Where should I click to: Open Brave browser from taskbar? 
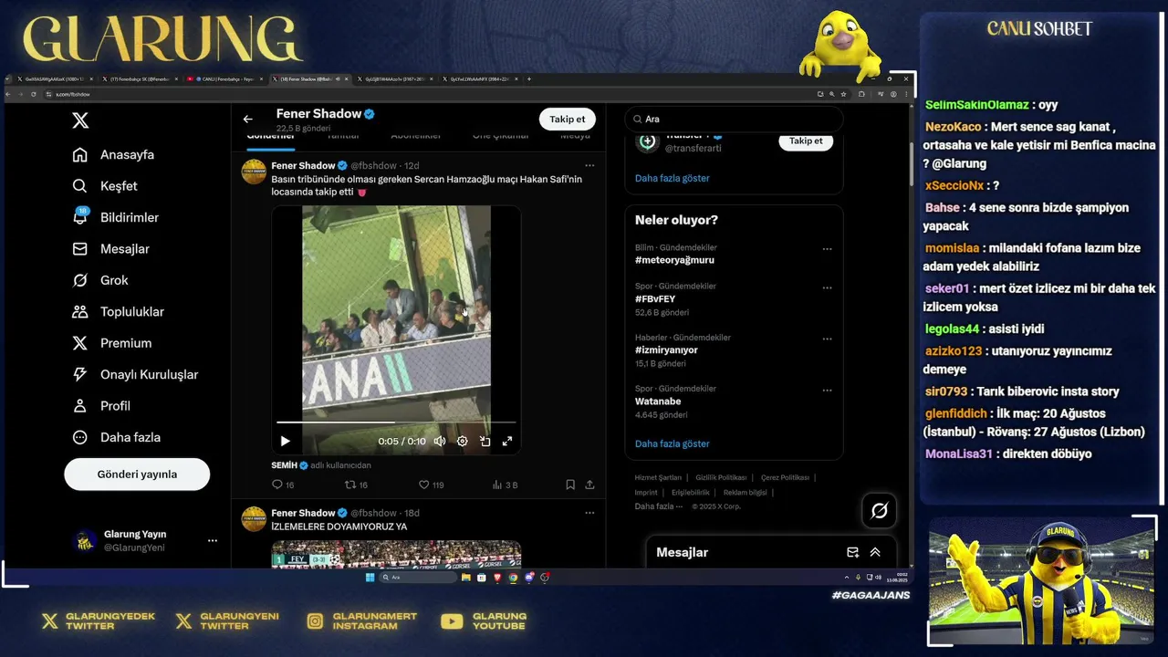point(497,578)
